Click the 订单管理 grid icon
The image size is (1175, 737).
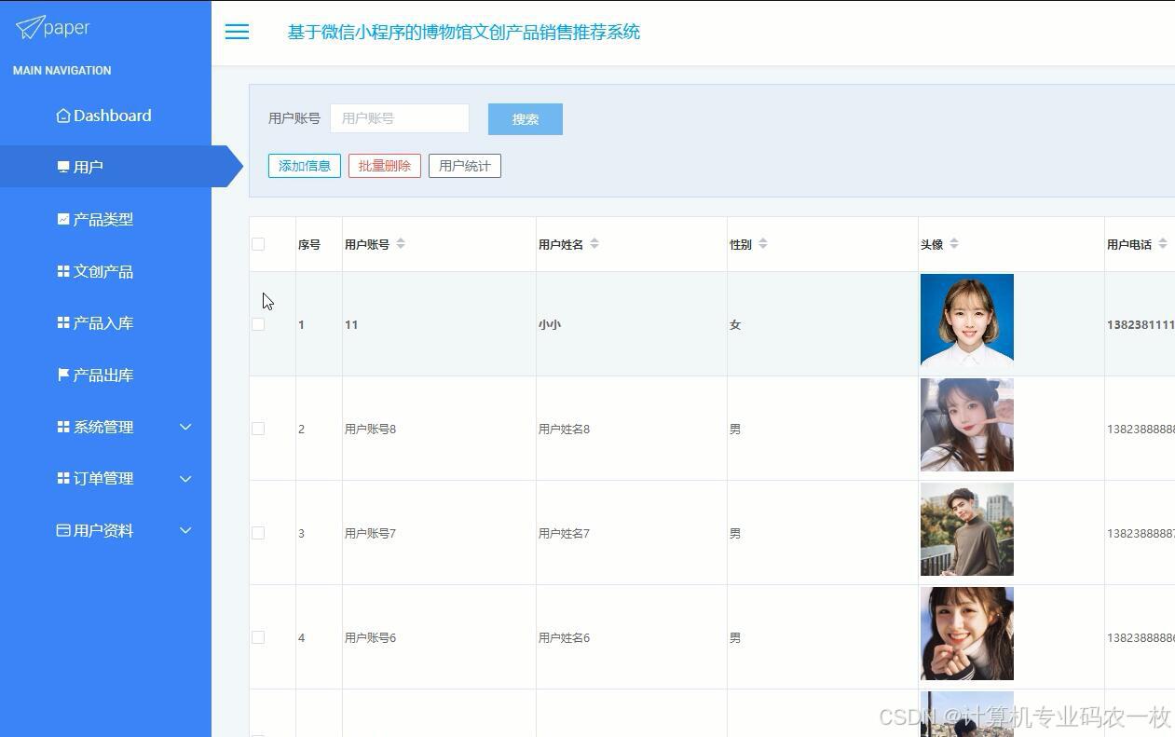(63, 478)
